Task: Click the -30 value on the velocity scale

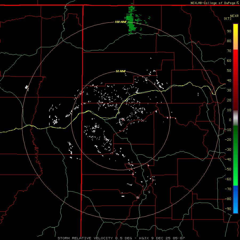Action: coord(228,150)
